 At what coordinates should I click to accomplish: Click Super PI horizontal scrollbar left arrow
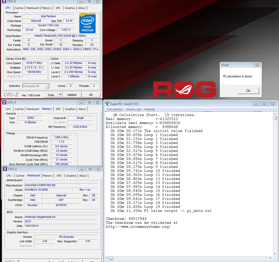point(107,258)
